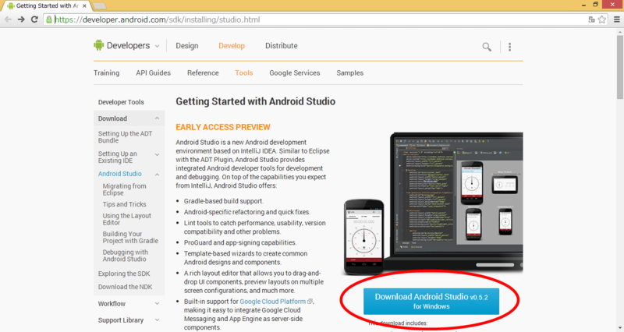Open the Develop top navigation tab

point(232,46)
